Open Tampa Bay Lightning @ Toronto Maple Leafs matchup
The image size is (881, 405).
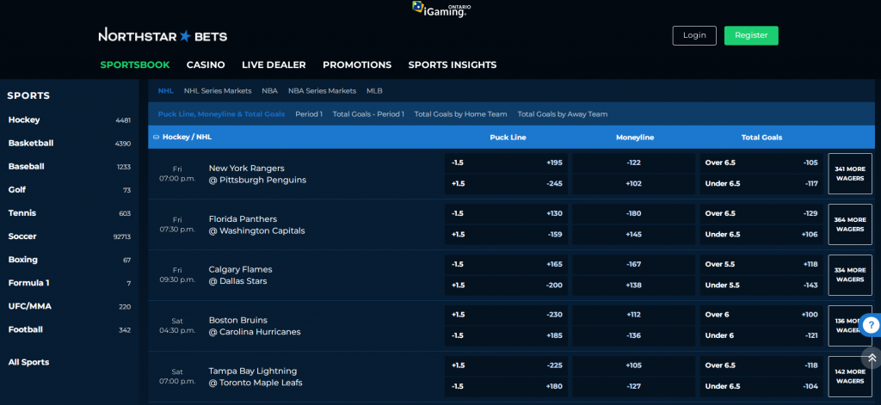point(255,377)
